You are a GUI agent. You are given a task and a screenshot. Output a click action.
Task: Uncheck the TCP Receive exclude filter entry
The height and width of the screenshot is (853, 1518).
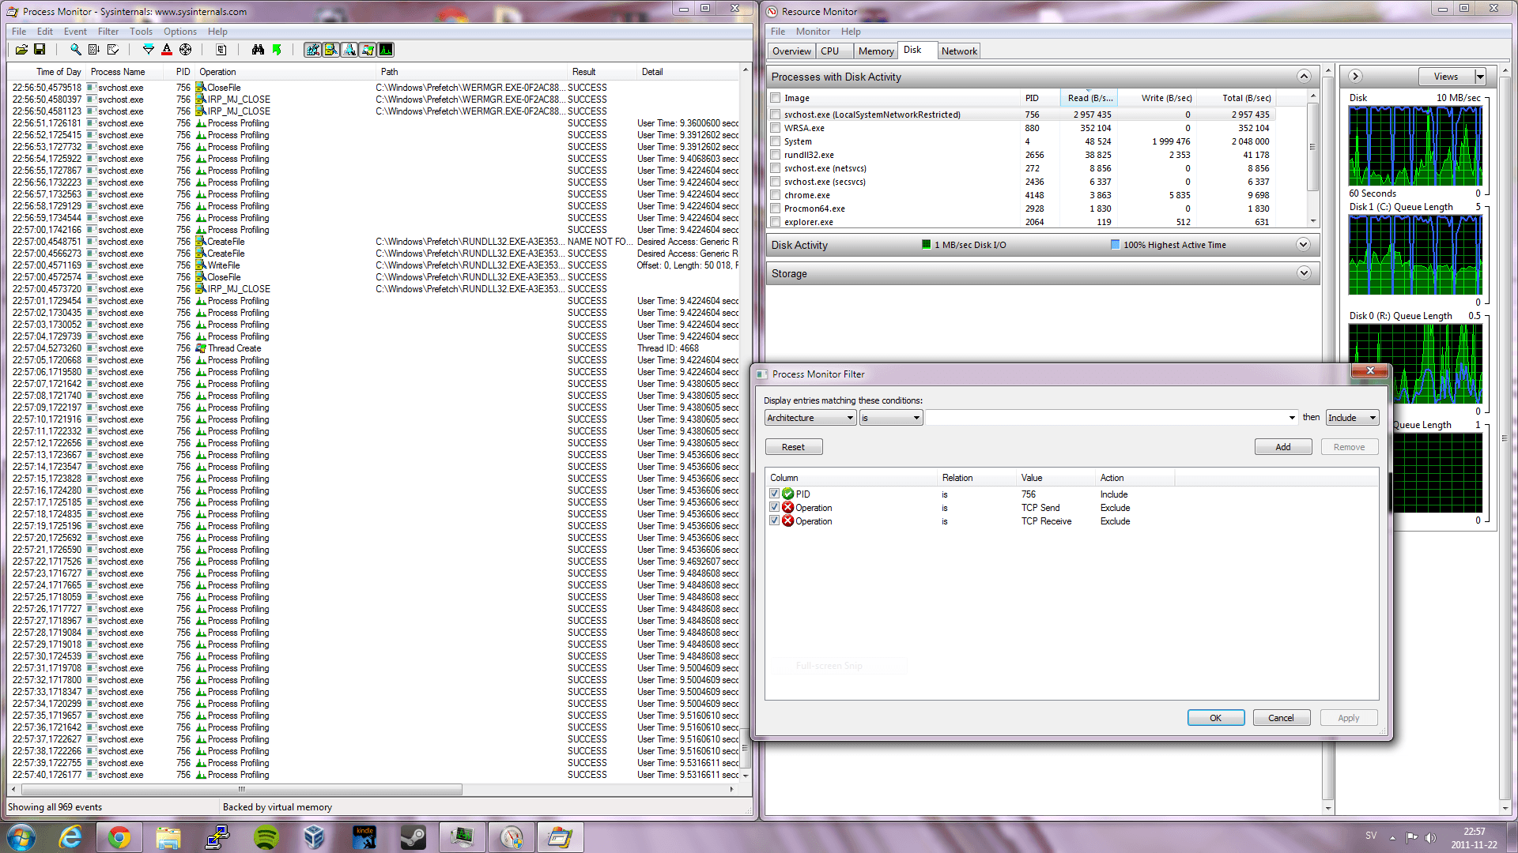tap(775, 520)
